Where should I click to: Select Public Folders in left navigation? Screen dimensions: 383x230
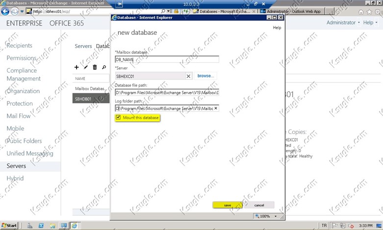coord(24,141)
